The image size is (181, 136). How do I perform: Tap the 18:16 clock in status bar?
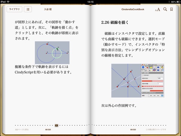coord(90,2)
